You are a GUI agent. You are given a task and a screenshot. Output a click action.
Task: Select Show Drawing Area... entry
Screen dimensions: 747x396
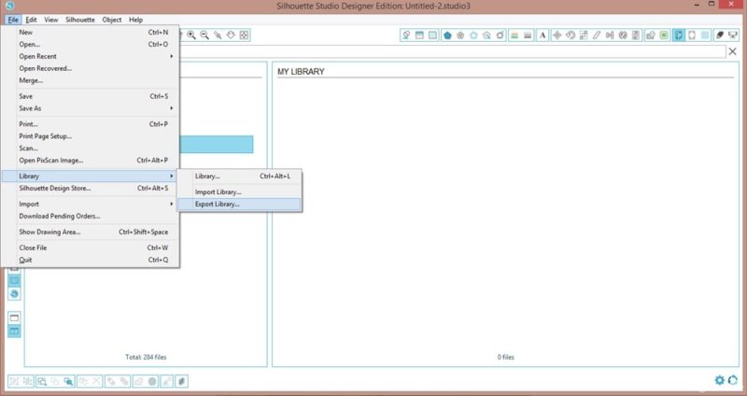pyautogui.click(x=90, y=232)
